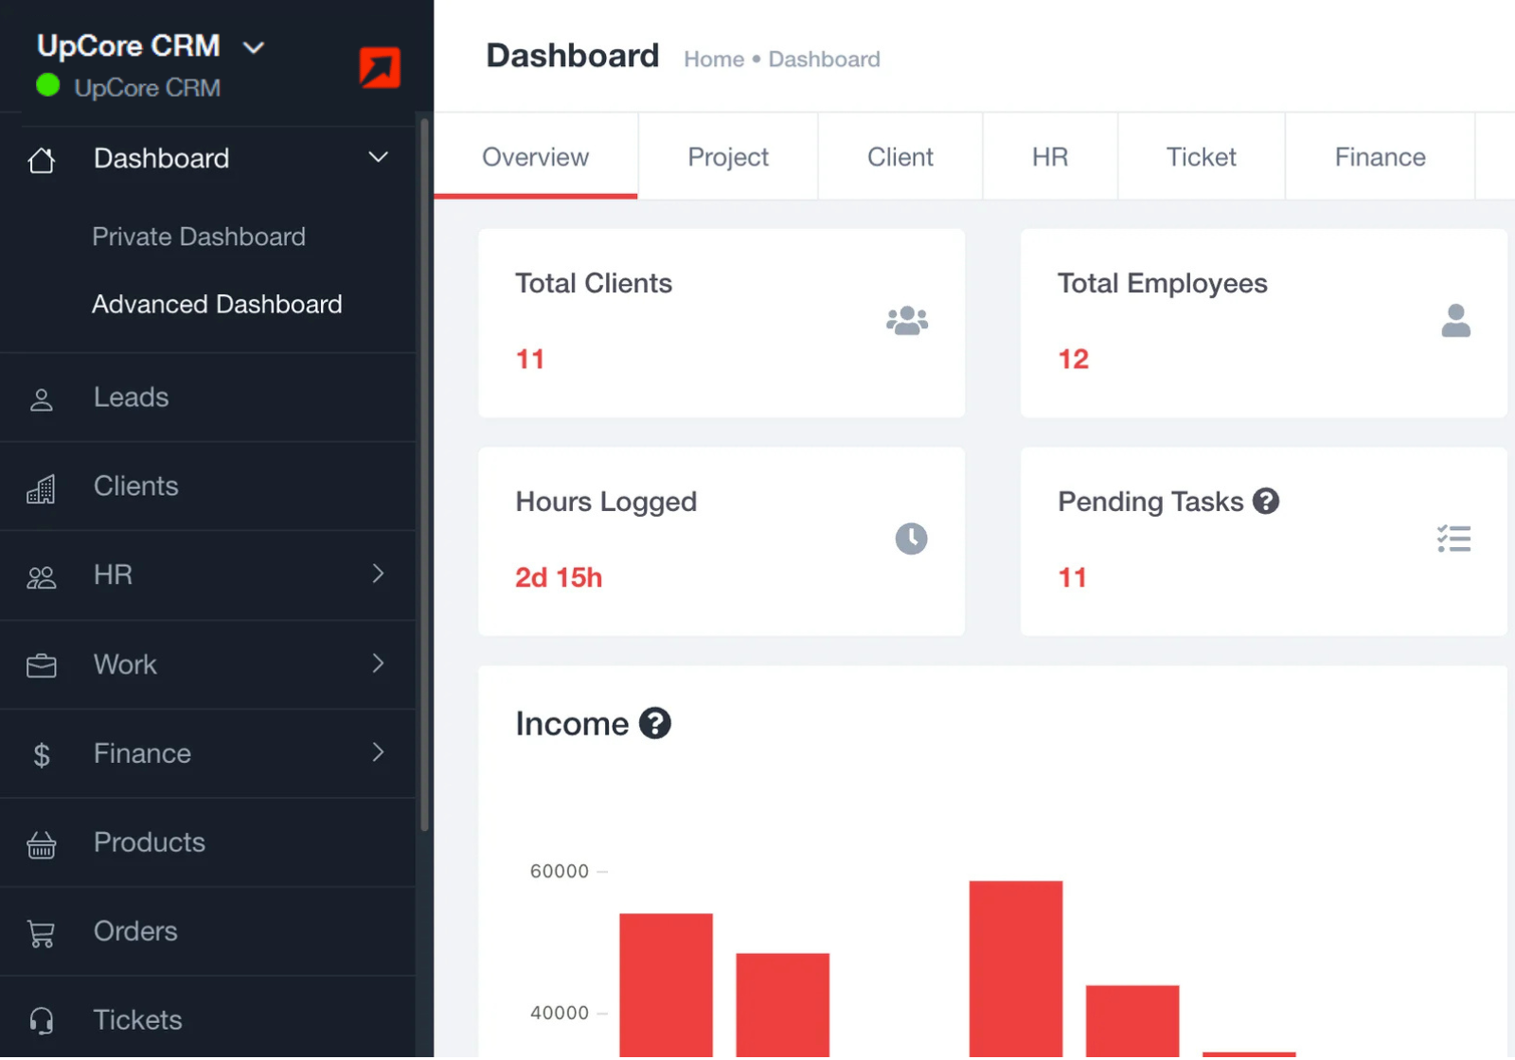1515x1060 pixels.
Task: Click the Income help question mark icon
Action: tap(654, 723)
